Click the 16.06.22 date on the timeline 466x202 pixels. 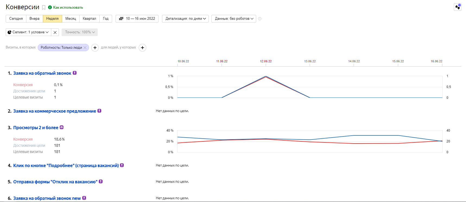tap(436, 61)
